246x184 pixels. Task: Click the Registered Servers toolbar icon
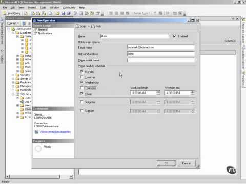coord(75,13)
